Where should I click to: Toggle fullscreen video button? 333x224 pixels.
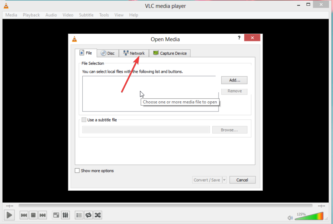pos(56,215)
